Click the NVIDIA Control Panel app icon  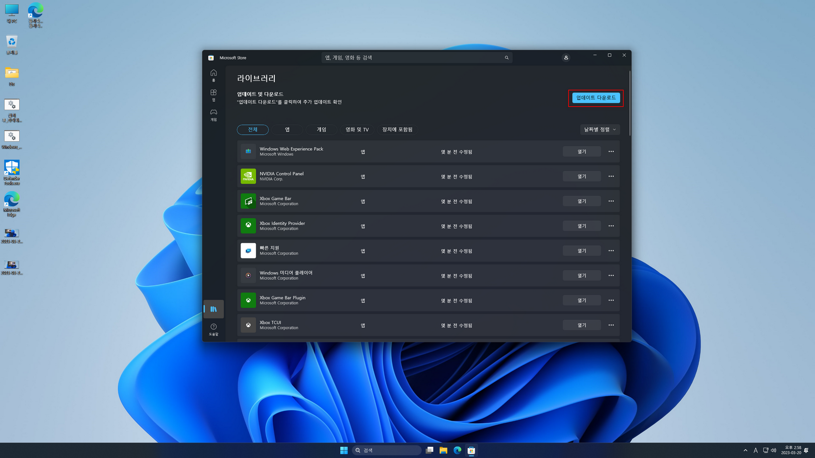pyautogui.click(x=248, y=176)
